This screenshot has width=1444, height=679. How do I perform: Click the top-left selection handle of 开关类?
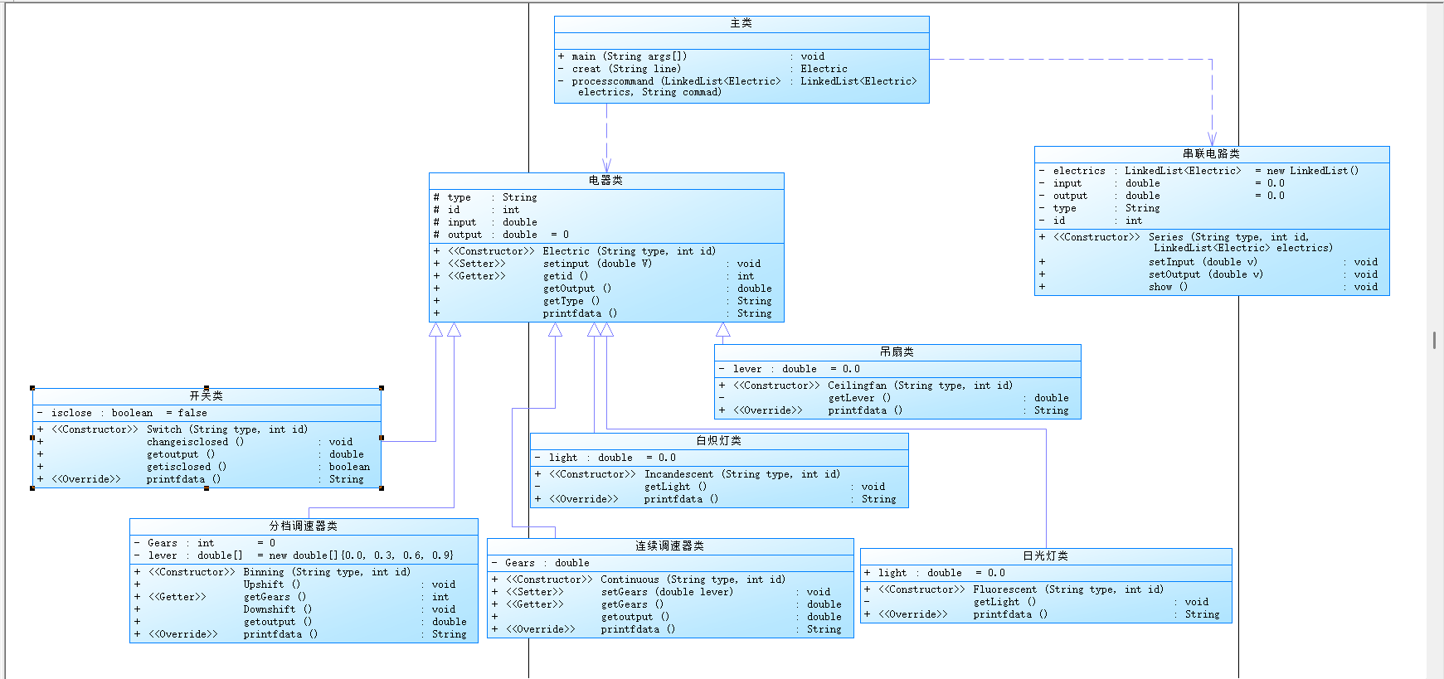point(32,388)
